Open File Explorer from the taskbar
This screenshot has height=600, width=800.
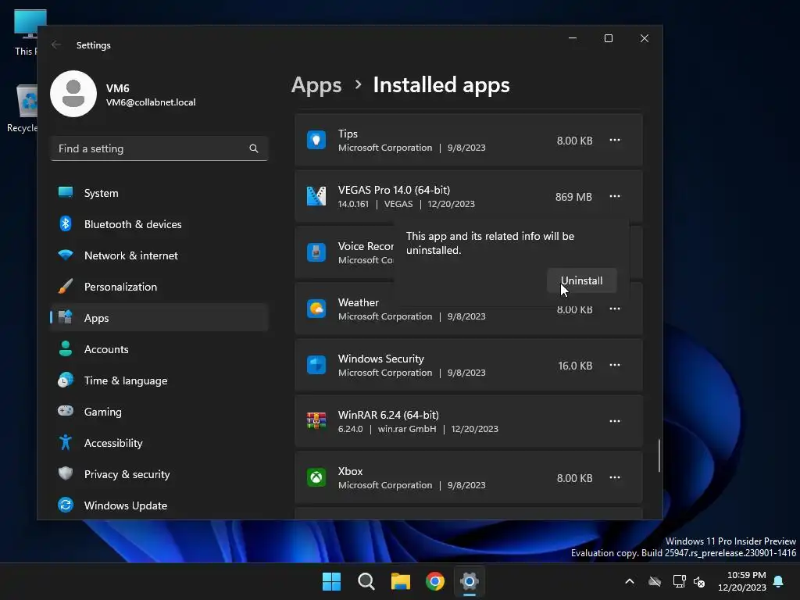[401, 581]
